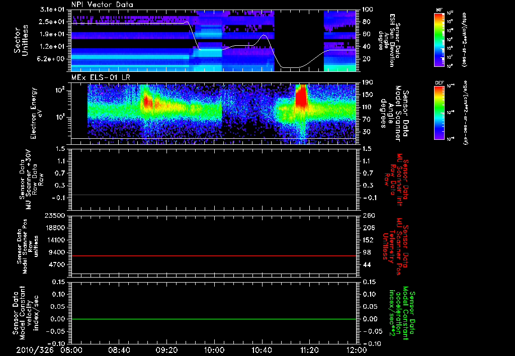This screenshot has width=515, height=356.
Task: Click the 'NF' label above the color bar
Action: [x=440, y=10]
